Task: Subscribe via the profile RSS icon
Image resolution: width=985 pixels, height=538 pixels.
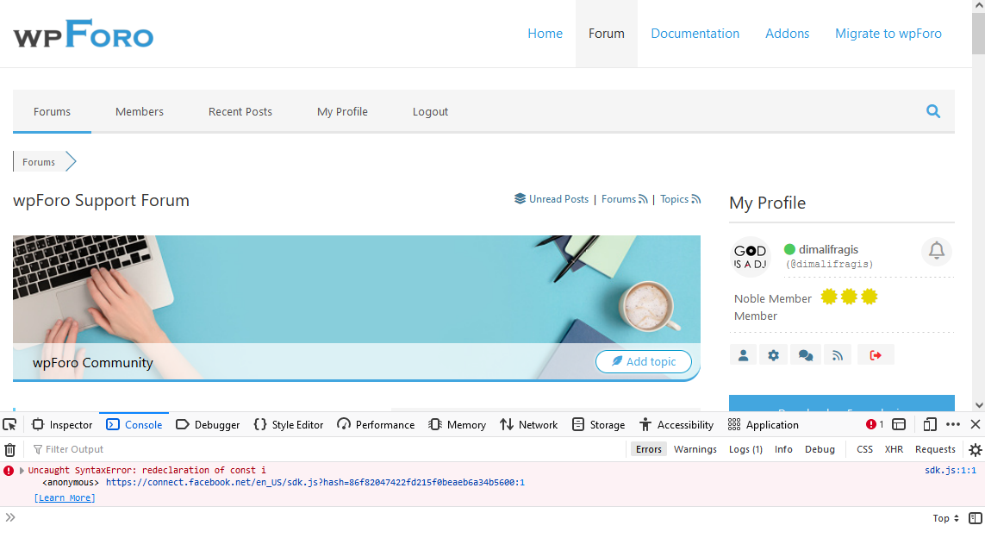Action: point(837,354)
